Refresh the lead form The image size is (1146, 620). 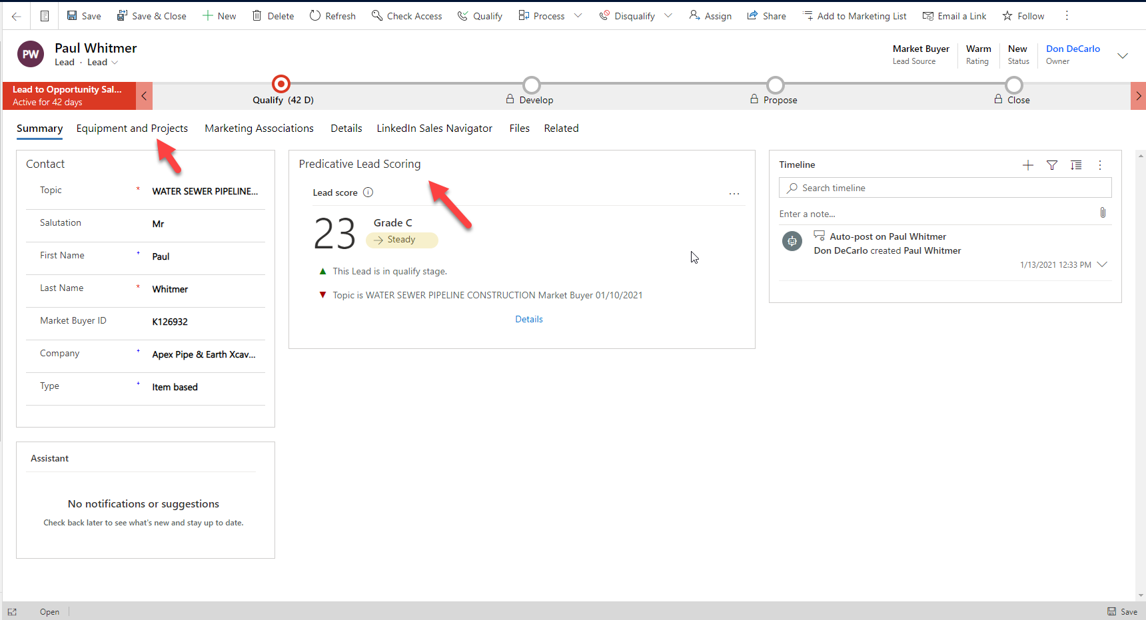332,16
